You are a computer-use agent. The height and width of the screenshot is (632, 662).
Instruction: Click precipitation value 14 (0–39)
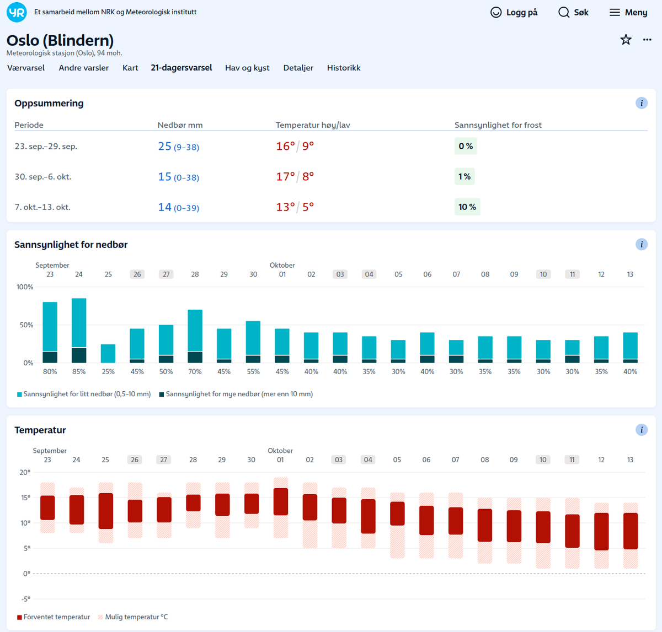[179, 207]
